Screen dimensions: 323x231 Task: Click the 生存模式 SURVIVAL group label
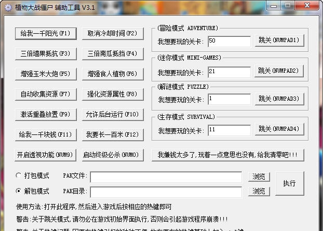click(186, 117)
